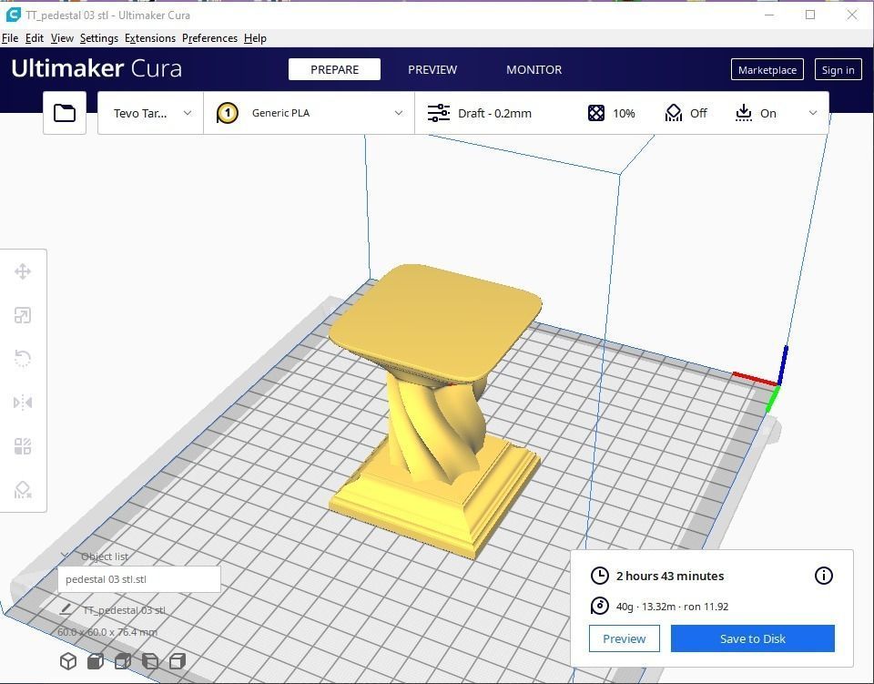
Task: Click the TT_pedestal 03 stl job name
Action: click(125, 610)
